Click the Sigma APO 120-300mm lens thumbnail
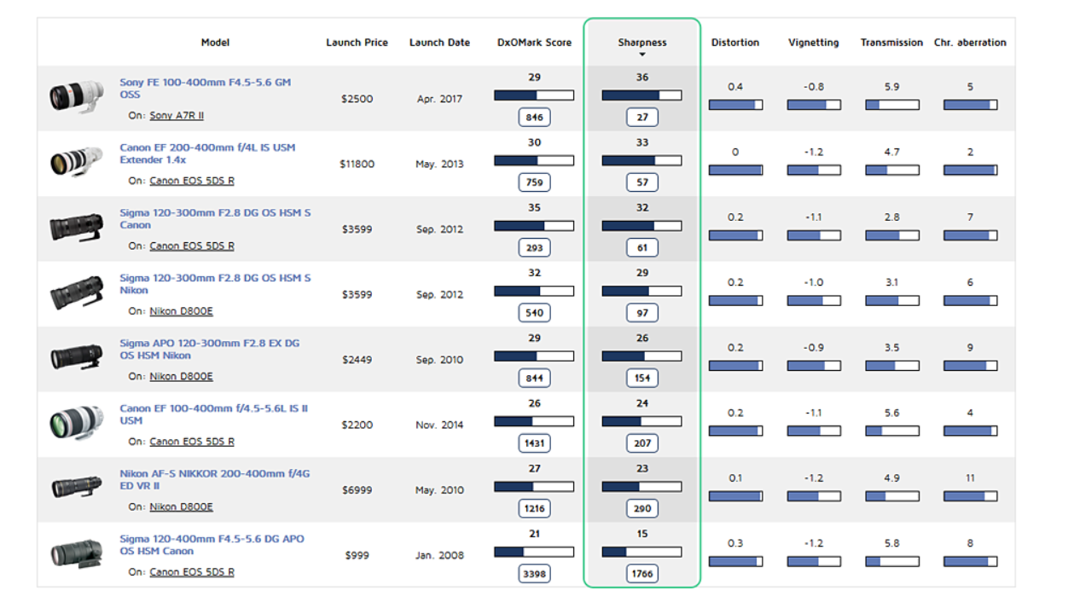 pyautogui.click(x=76, y=357)
